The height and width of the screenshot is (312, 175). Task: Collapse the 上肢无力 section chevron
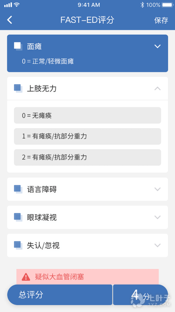click(x=157, y=88)
